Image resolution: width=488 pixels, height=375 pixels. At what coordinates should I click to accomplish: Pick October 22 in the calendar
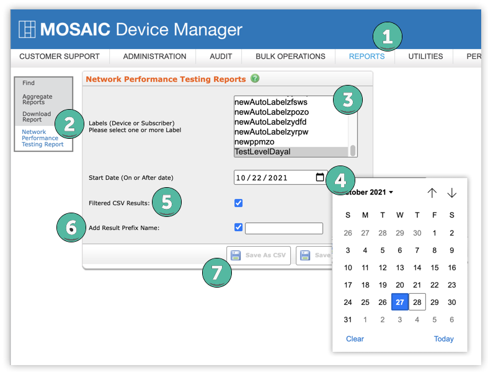435,285
